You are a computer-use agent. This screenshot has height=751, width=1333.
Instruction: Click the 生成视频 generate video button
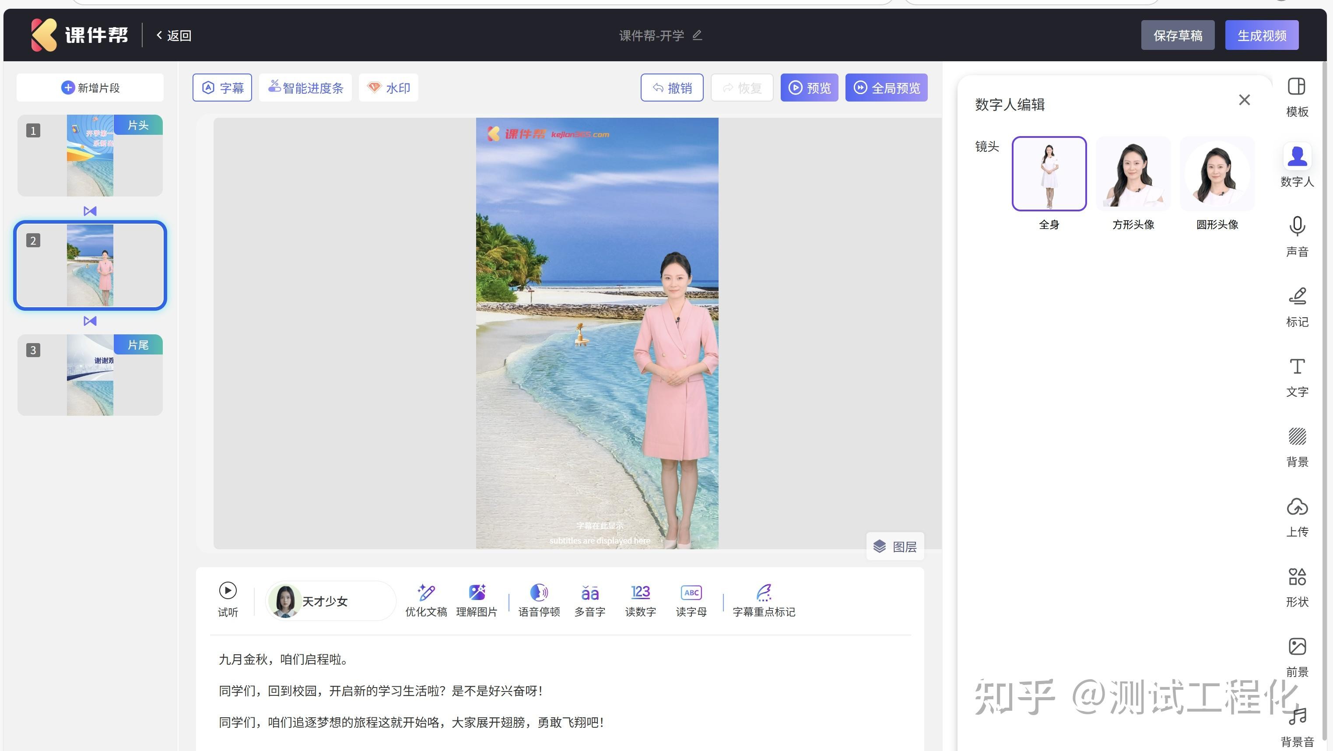point(1261,35)
